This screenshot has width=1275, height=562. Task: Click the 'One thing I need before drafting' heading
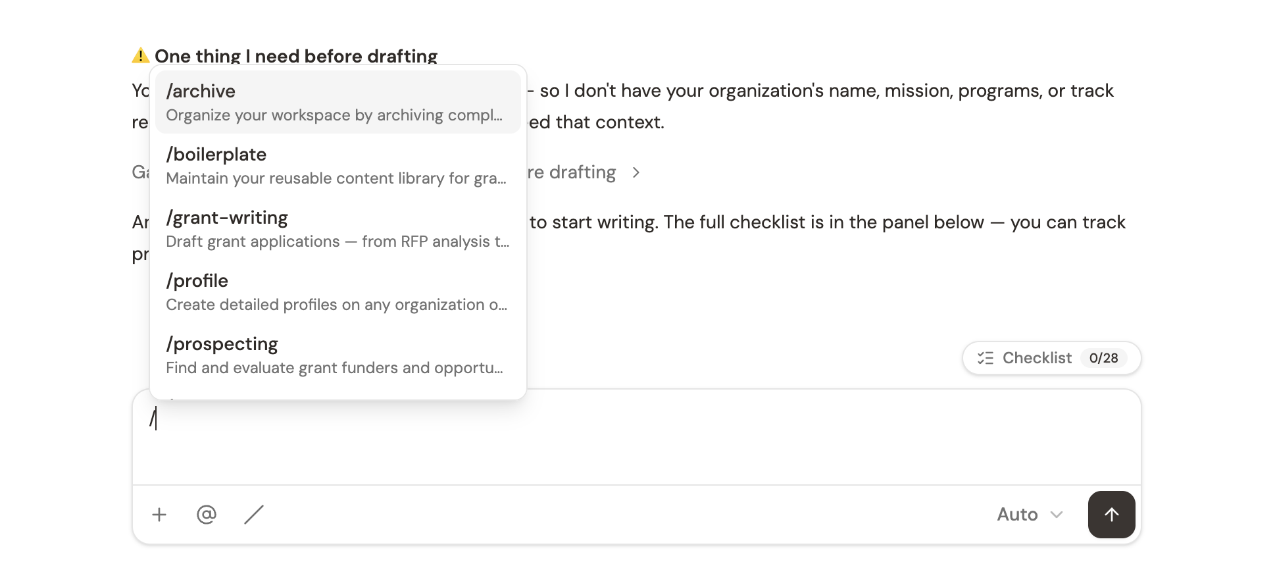[296, 56]
